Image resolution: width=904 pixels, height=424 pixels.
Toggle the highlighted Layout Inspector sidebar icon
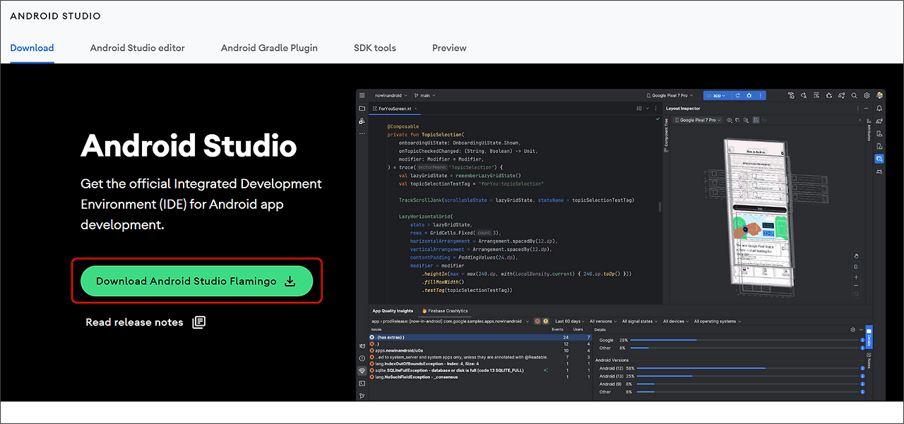[x=879, y=159]
